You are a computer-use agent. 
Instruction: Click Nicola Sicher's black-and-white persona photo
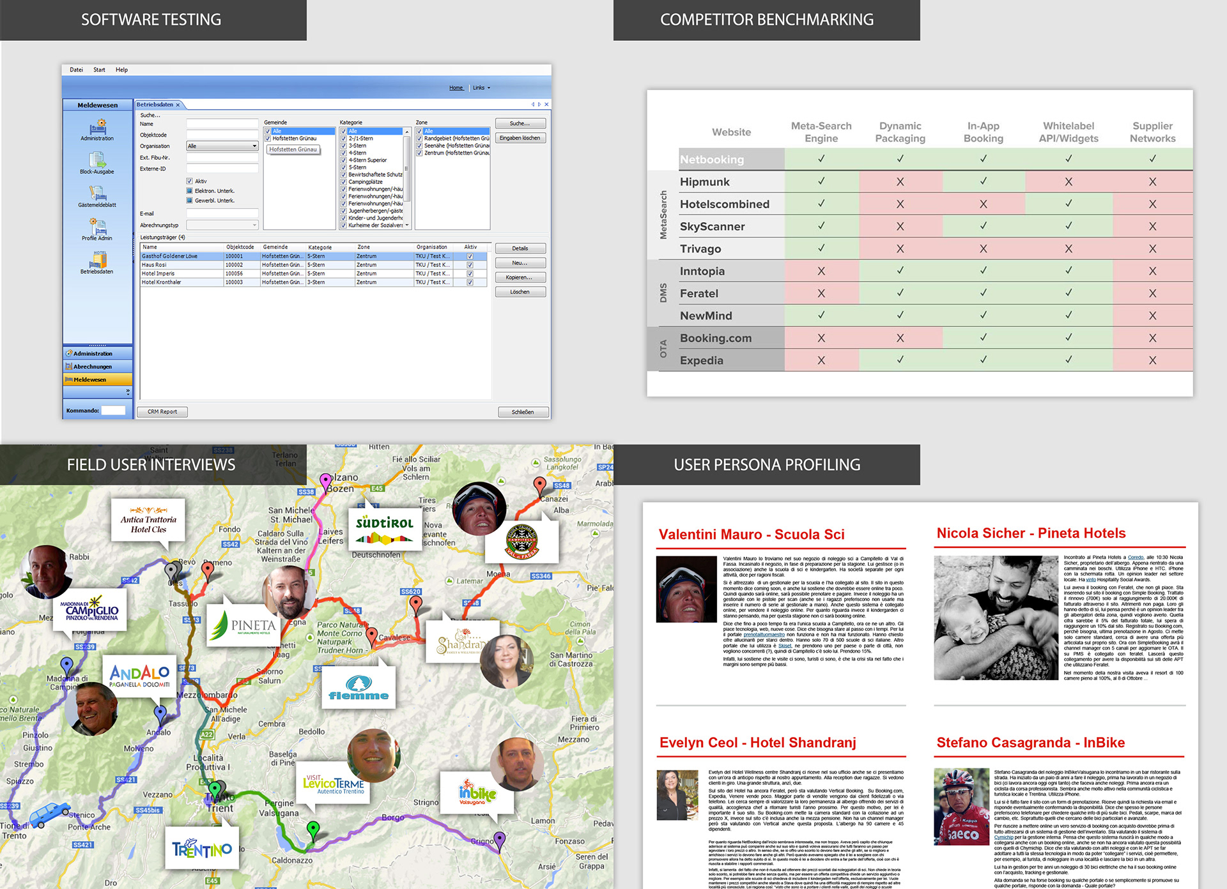click(996, 618)
